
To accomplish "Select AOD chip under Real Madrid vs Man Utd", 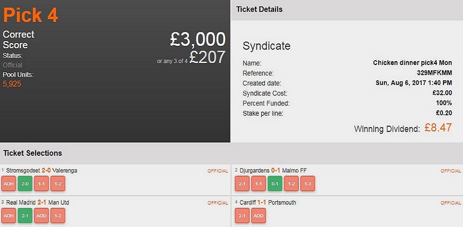I will (x=42, y=215).
